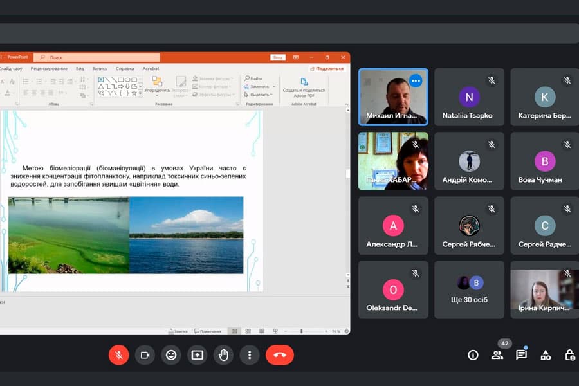Open the participants list showing 42
The height and width of the screenshot is (386, 579).
[497, 355]
